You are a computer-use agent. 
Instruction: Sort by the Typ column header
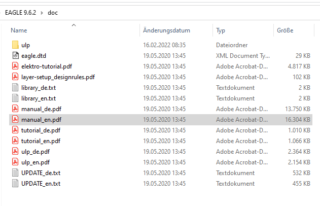click(x=221, y=30)
